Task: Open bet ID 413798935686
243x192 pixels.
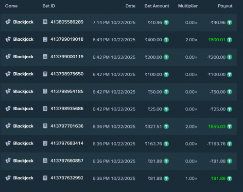Action: 67,109
